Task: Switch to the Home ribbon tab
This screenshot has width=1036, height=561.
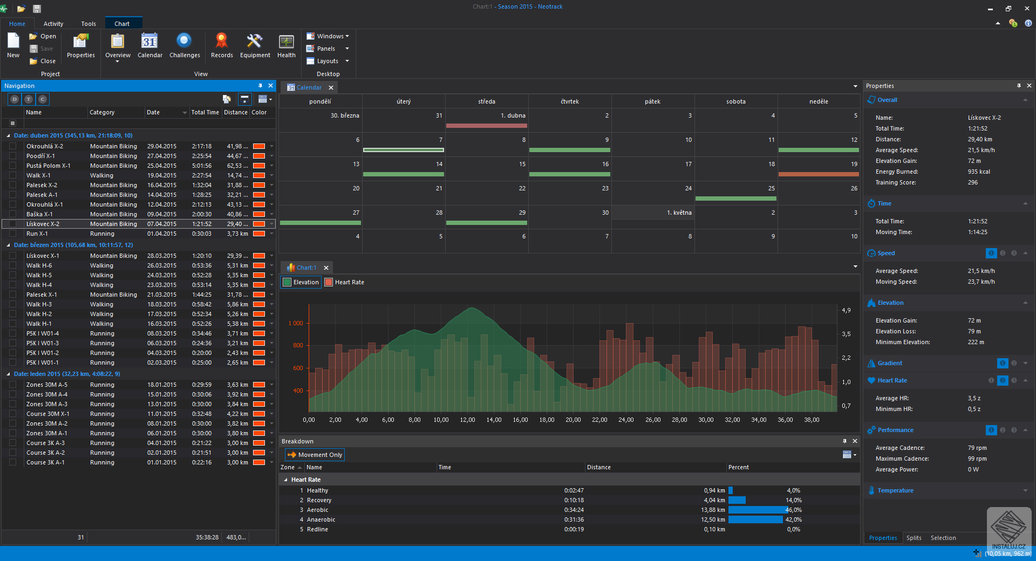Action: pos(17,24)
